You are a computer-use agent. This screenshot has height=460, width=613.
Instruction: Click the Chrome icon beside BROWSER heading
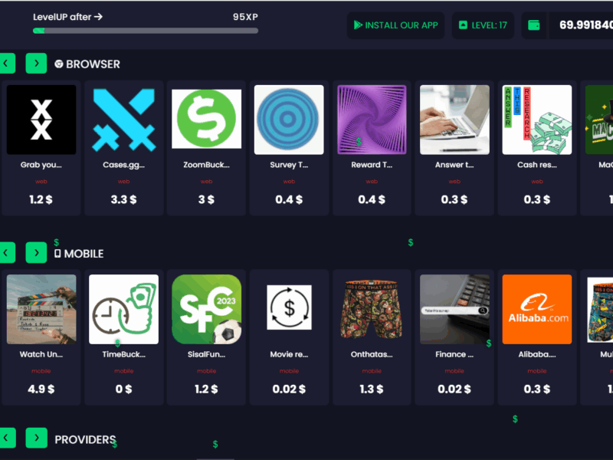click(x=59, y=64)
